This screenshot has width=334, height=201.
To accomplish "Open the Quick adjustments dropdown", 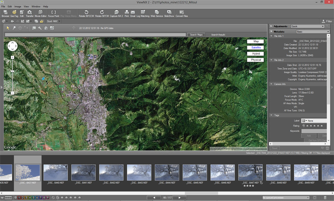I will click(x=308, y=26).
